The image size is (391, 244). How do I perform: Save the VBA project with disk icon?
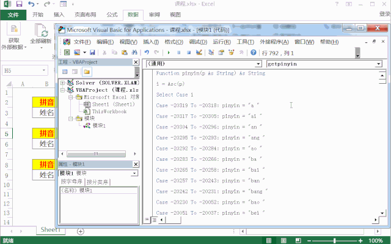(x=92, y=53)
